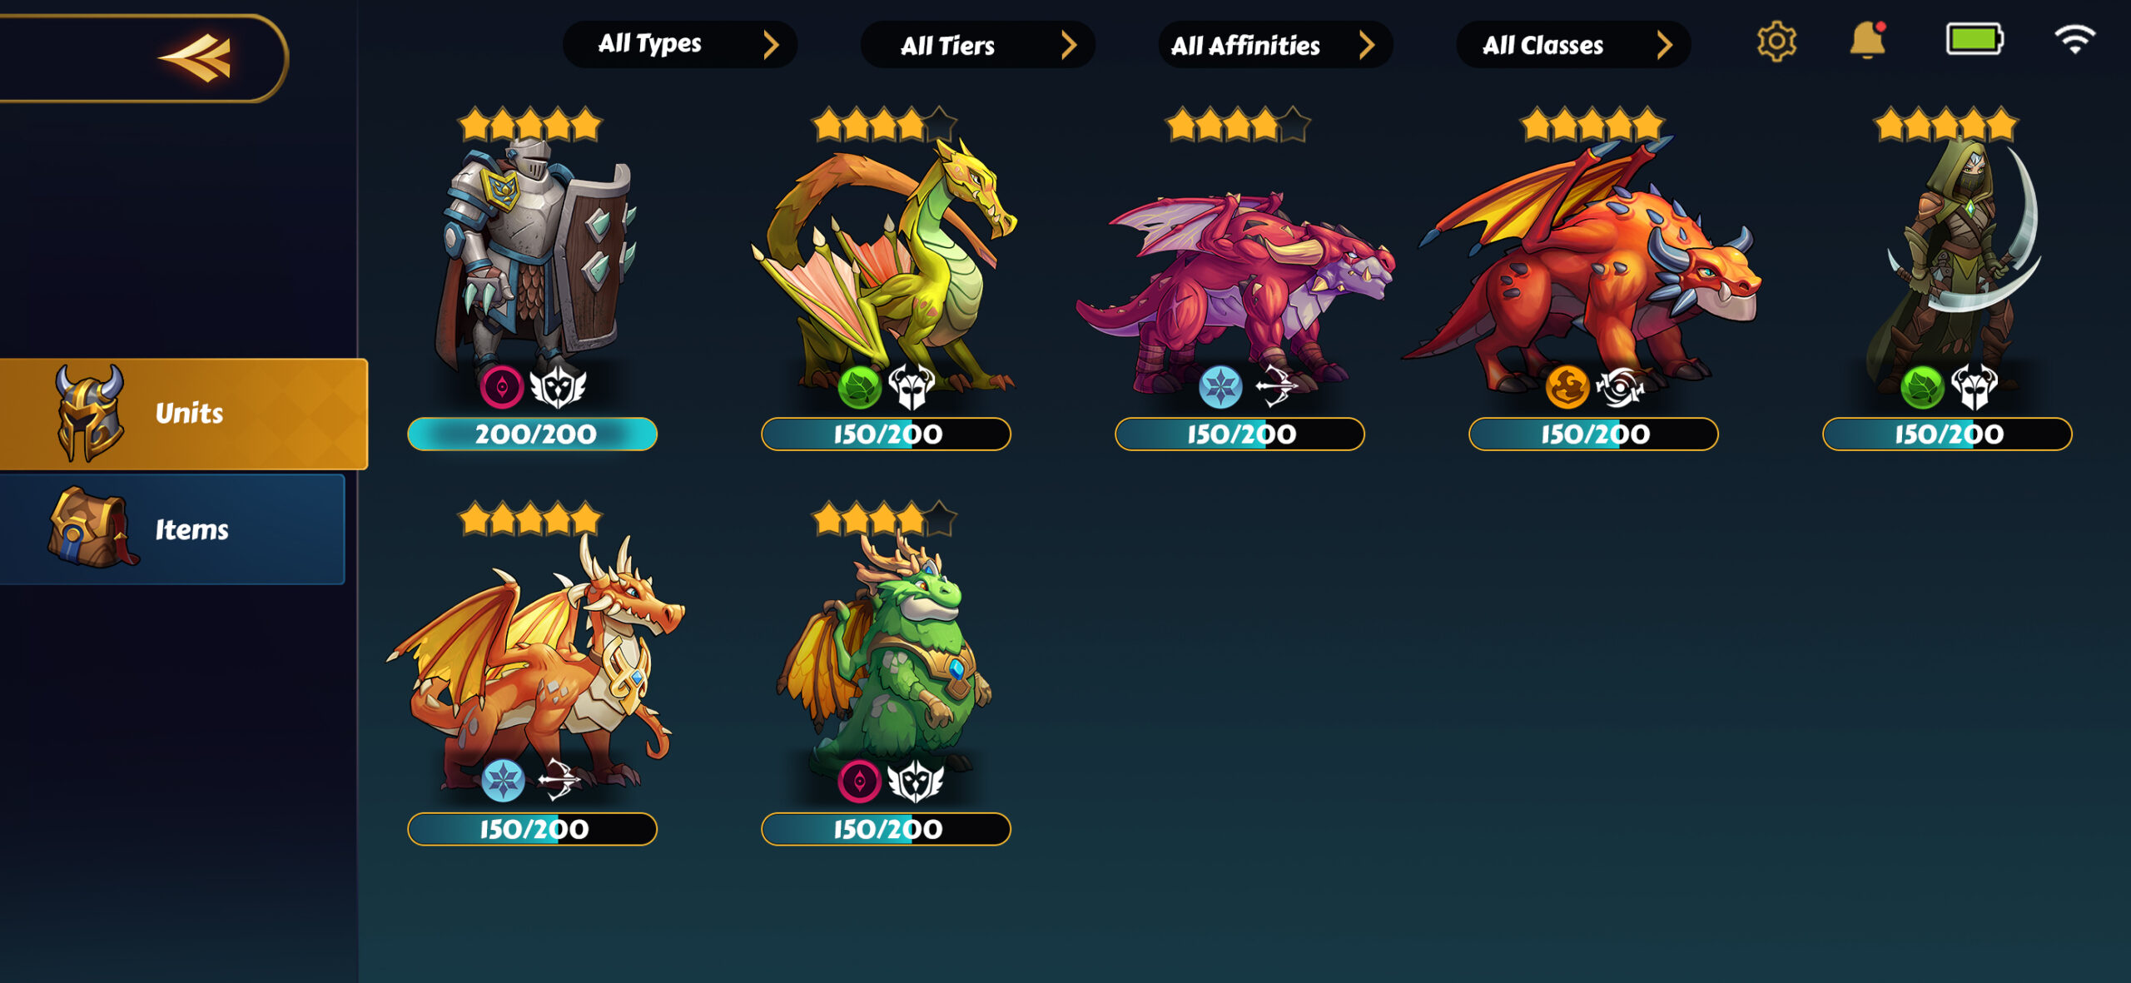Tap the green leaf affinity icon under yellow dragon
The image size is (2131, 983).
point(859,387)
